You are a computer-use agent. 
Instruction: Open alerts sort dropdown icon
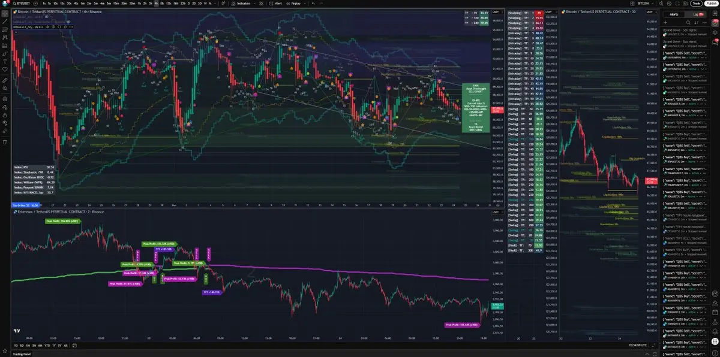tap(696, 23)
